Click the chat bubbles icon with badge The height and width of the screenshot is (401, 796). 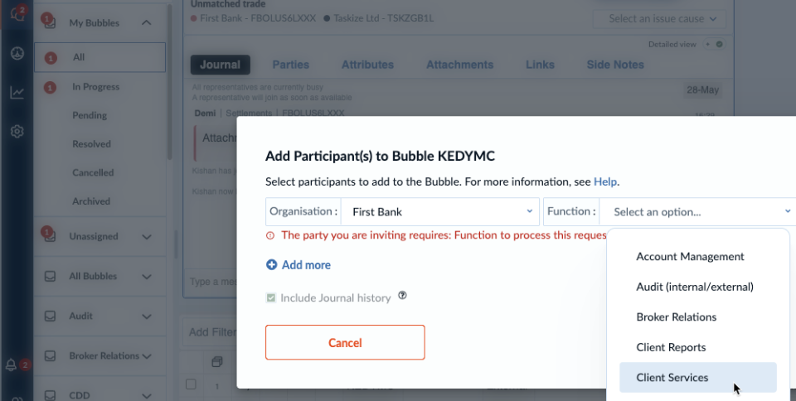coord(17,14)
